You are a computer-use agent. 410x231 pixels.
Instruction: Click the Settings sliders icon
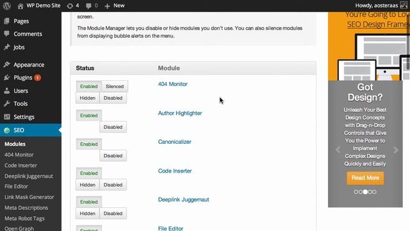7,117
